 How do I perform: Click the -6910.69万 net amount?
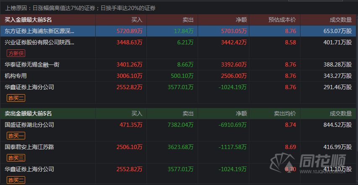click(x=233, y=125)
